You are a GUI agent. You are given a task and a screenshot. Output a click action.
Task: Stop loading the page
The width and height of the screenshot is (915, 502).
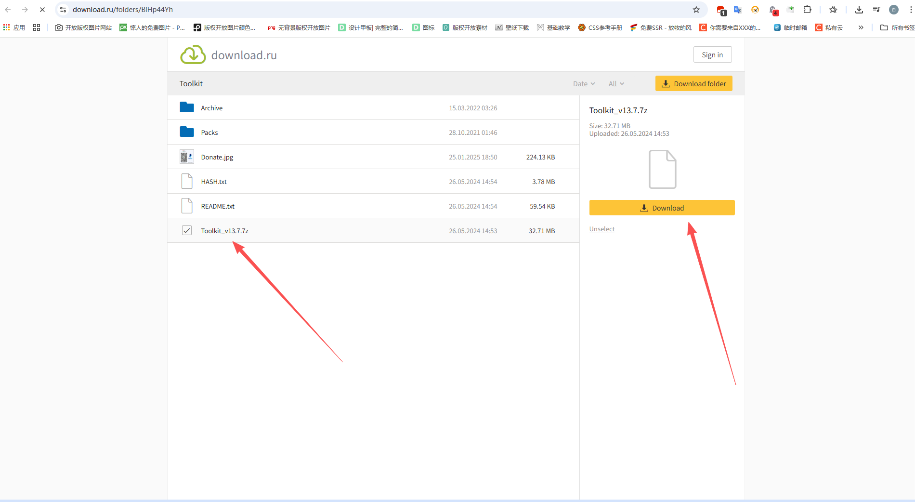pos(42,10)
